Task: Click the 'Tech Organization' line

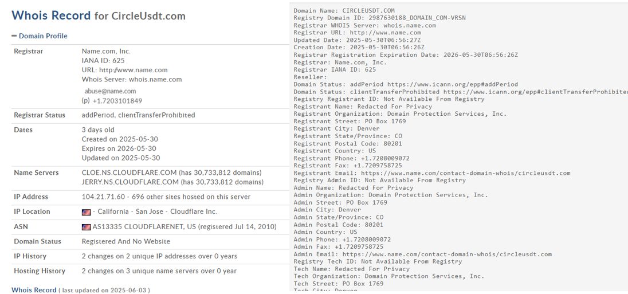Action: click(389, 276)
